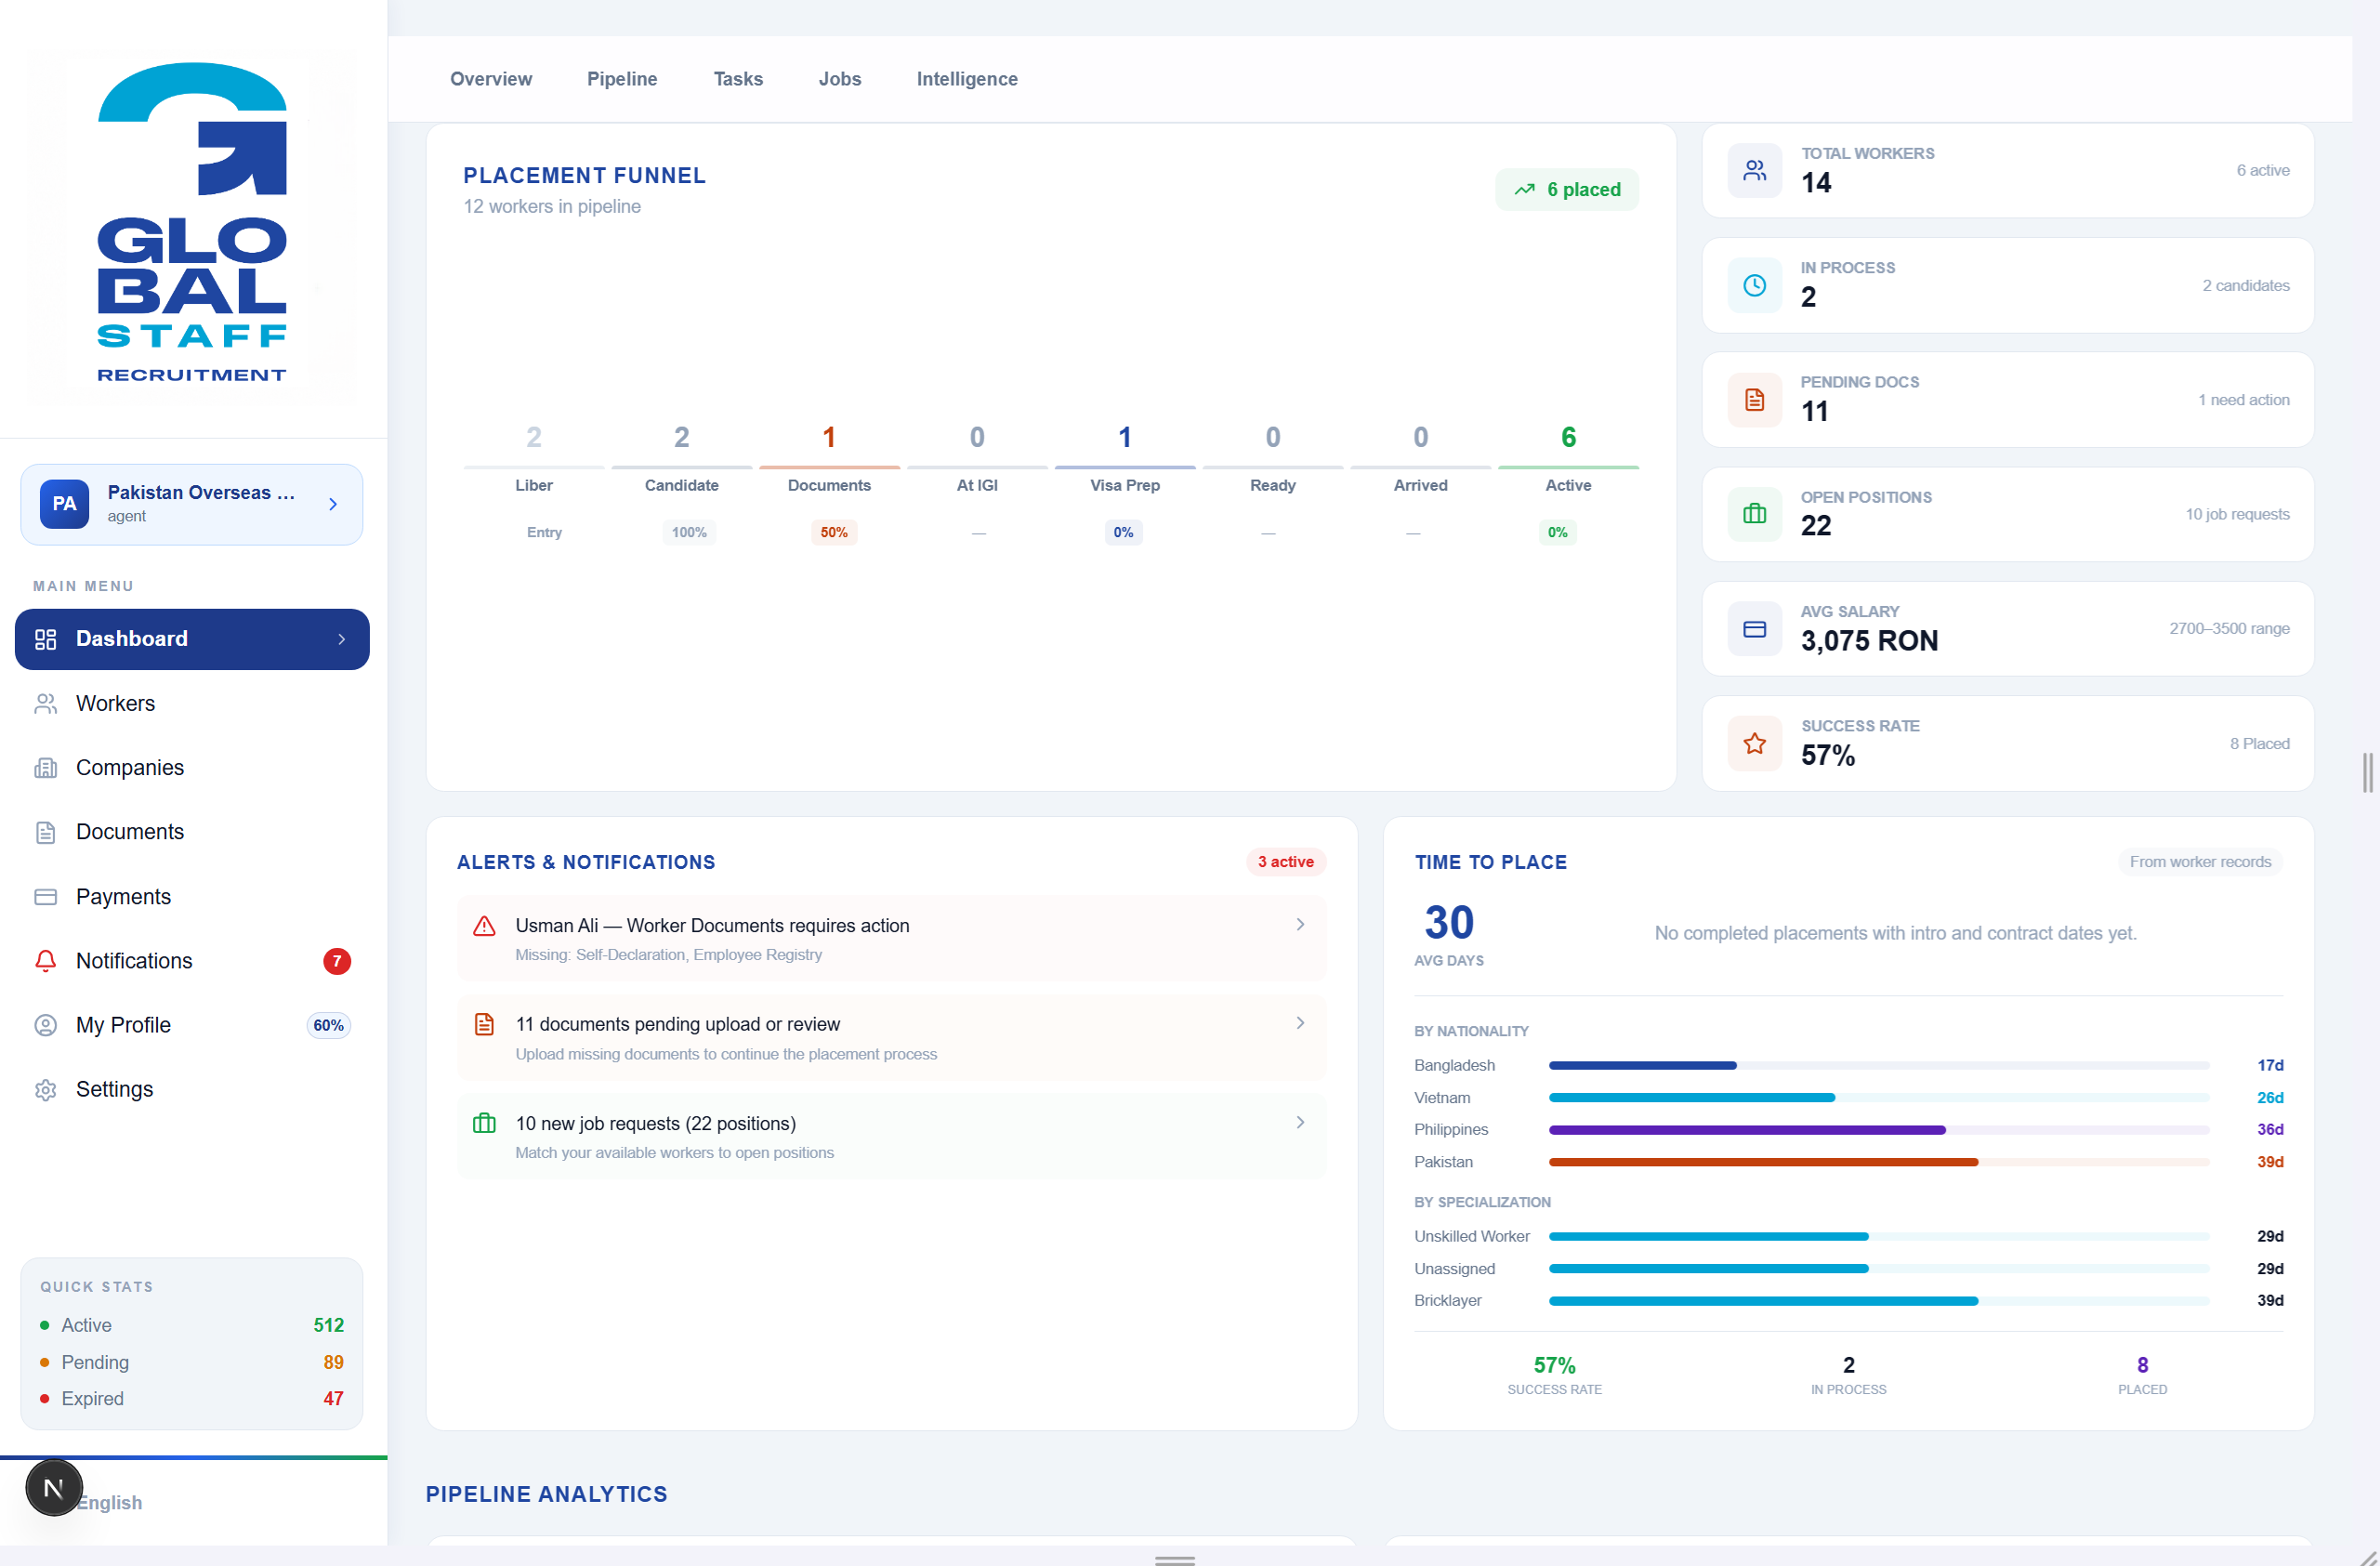
Task: Switch to the Intelligence tab
Action: 967,79
